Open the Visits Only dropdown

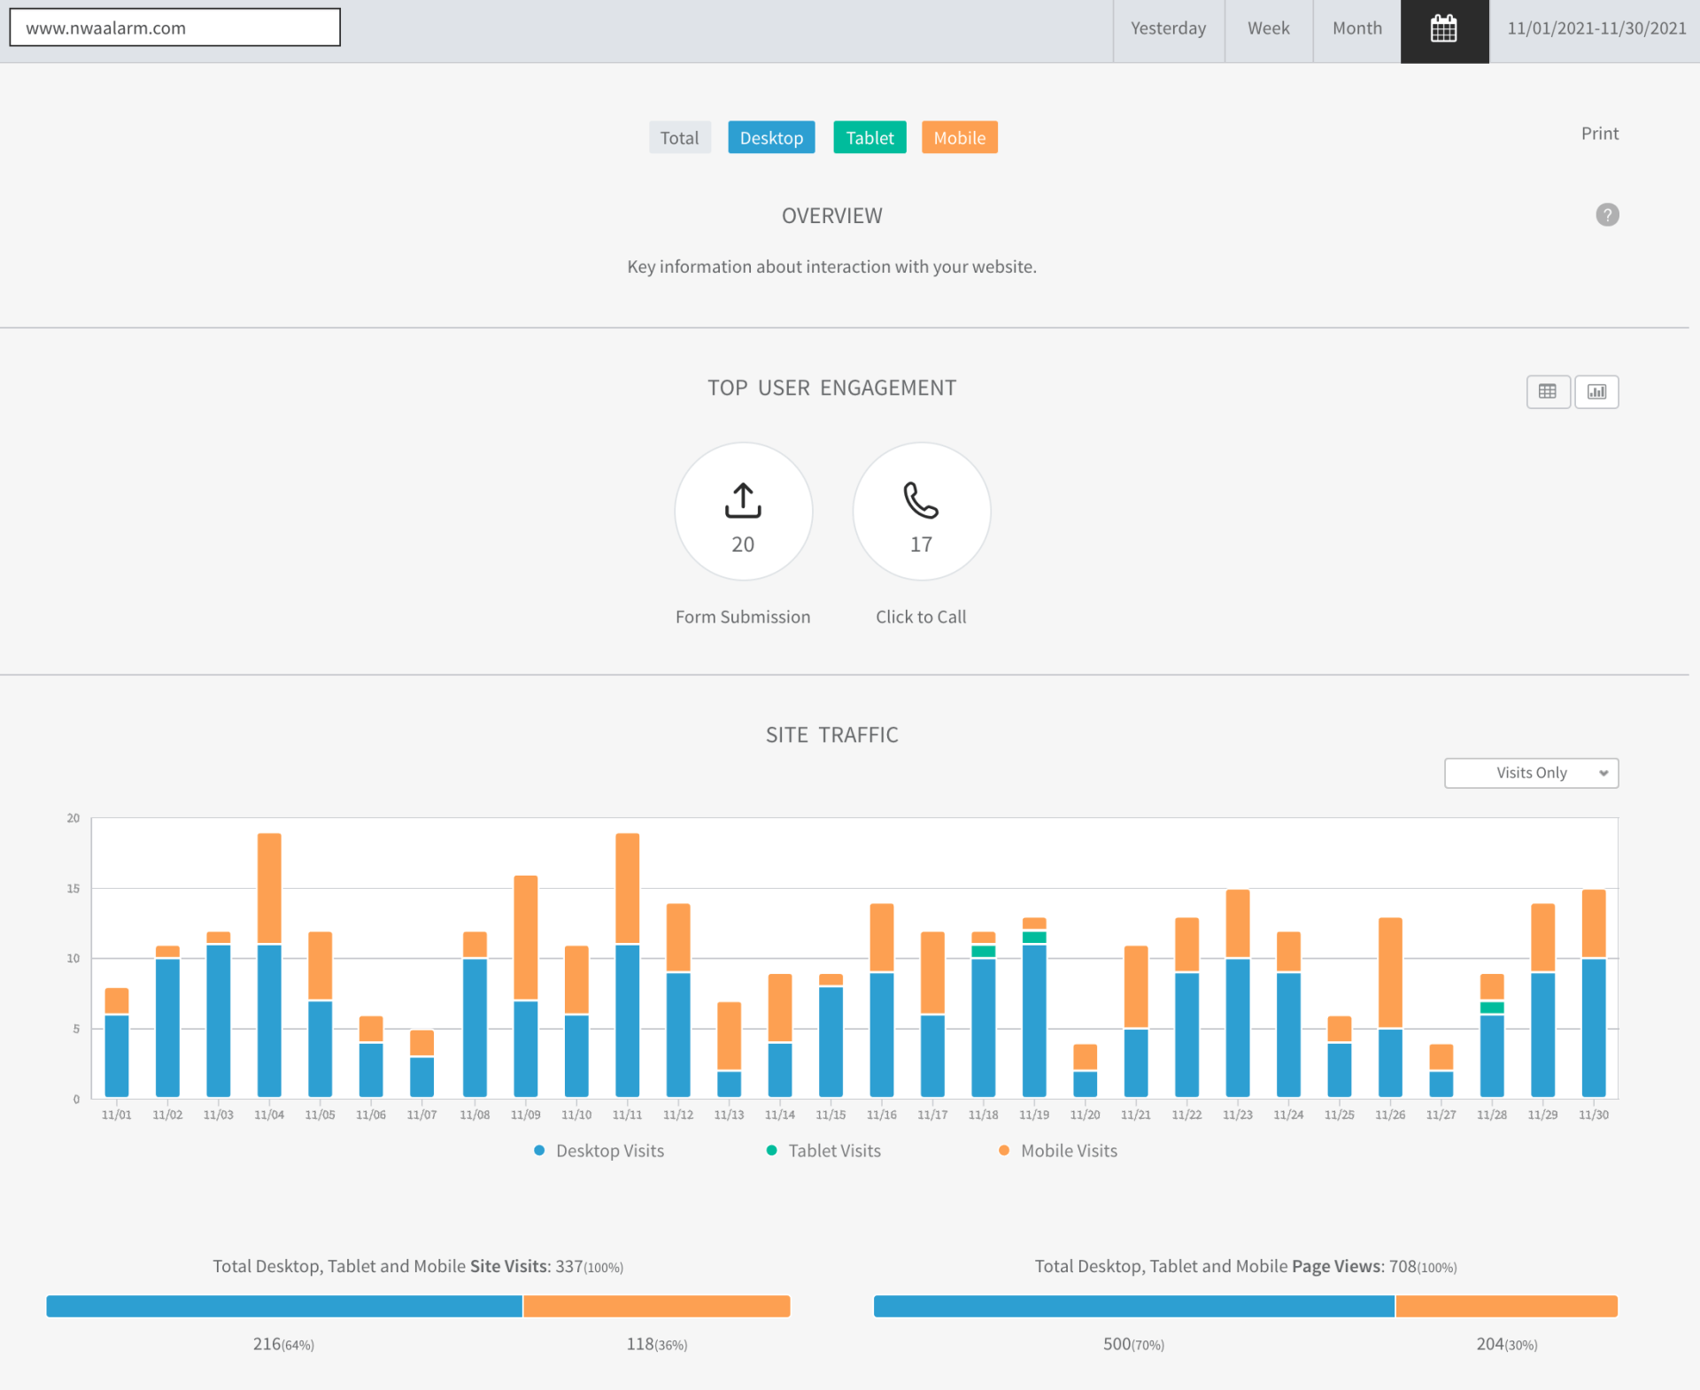[x=1530, y=773]
